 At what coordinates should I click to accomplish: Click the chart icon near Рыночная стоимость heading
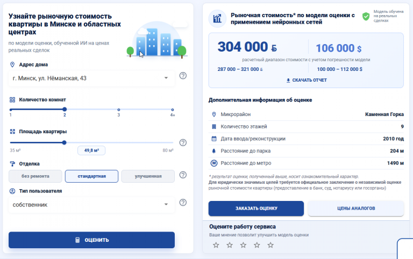click(217, 19)
